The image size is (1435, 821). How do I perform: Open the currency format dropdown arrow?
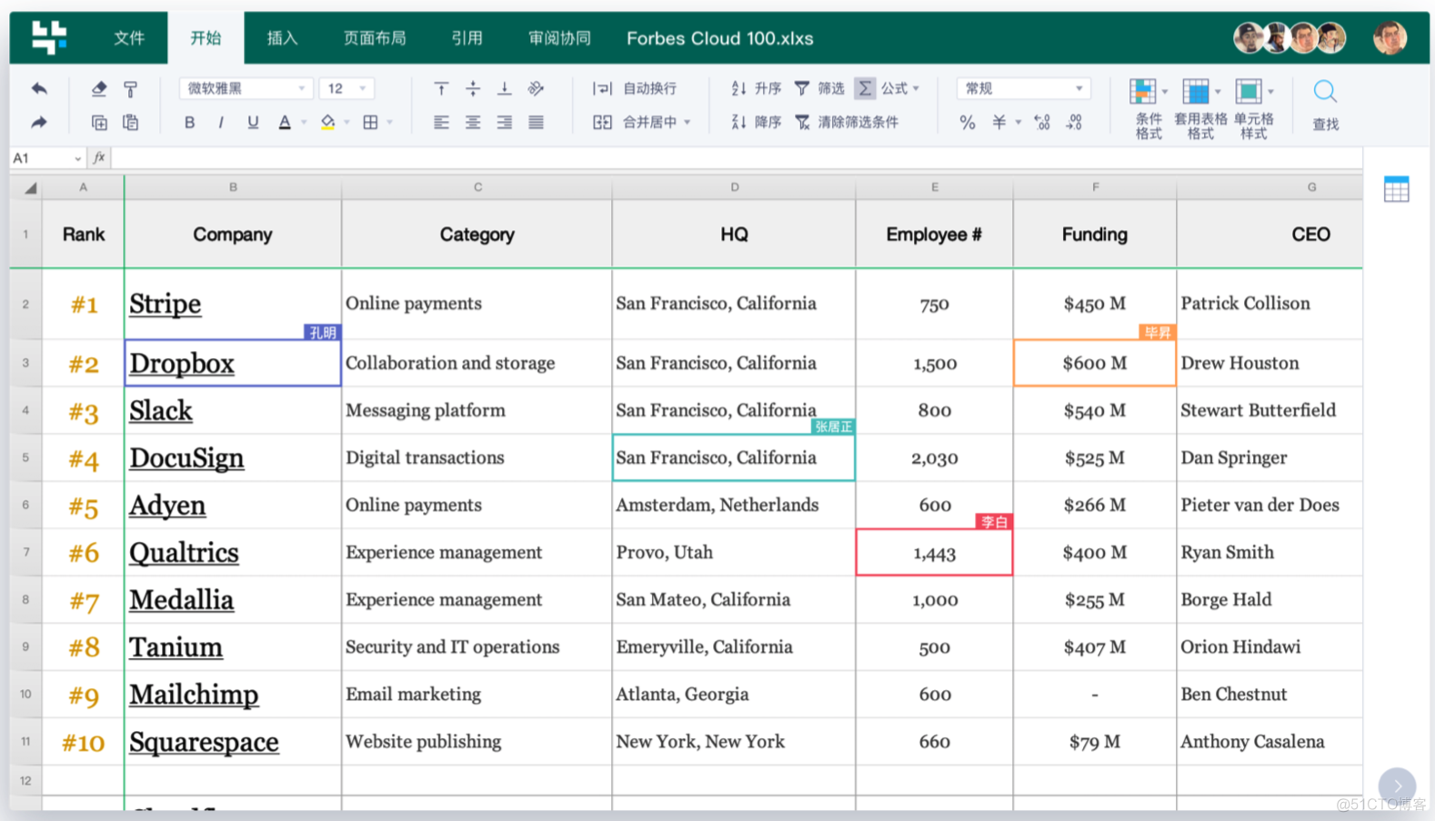(1019, 122)
